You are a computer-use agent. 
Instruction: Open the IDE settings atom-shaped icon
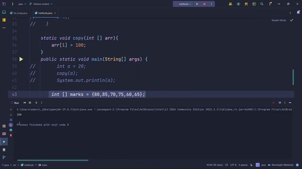(x=254, y=4)
